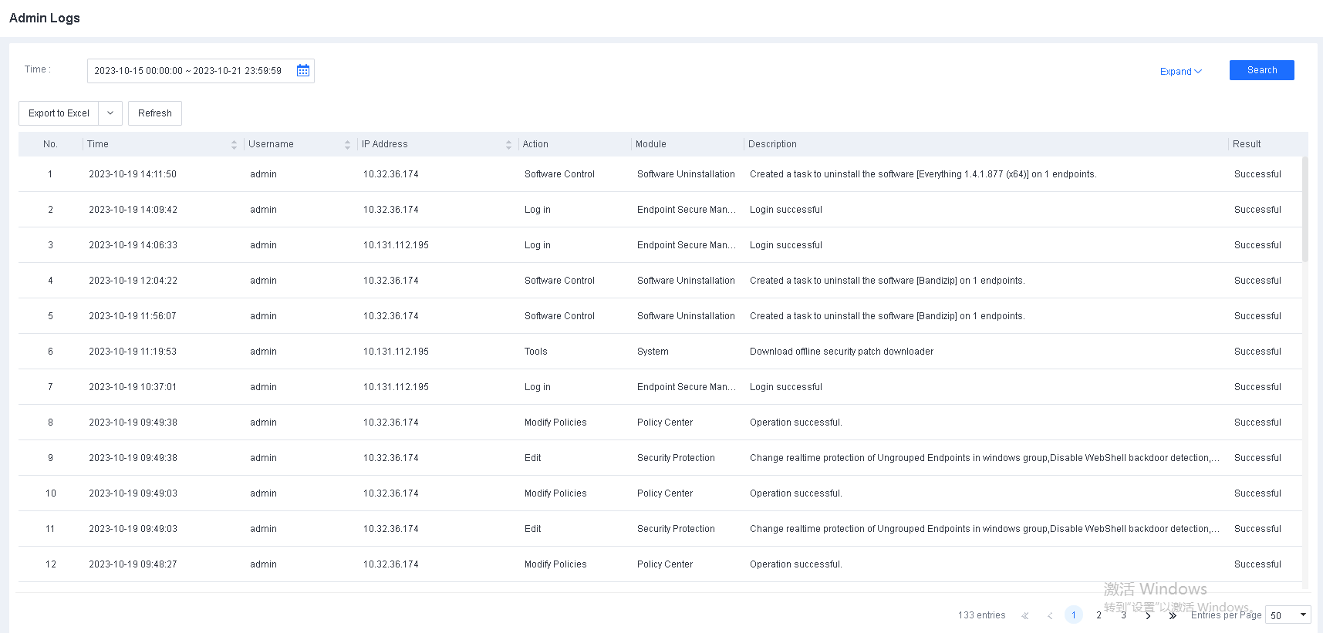
Task: Go to page 2
Action: coord(1099,615)
